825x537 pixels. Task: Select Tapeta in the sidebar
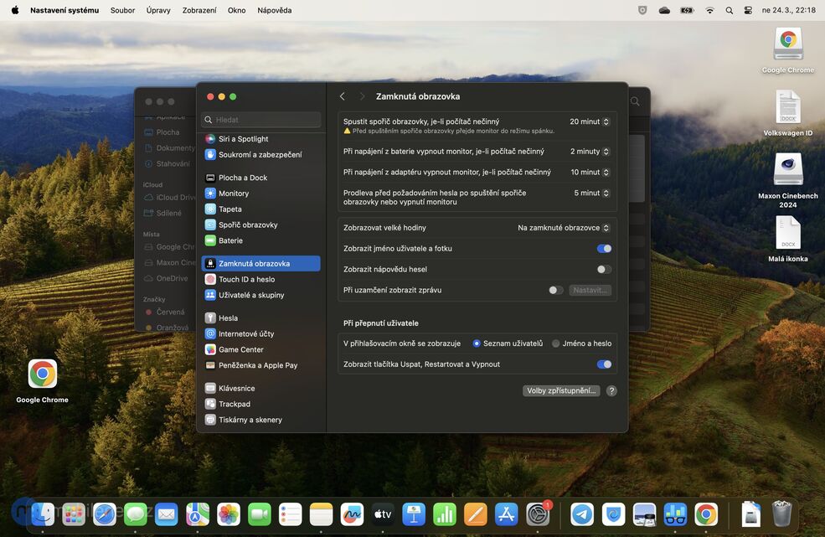click(x=229, y=209)
